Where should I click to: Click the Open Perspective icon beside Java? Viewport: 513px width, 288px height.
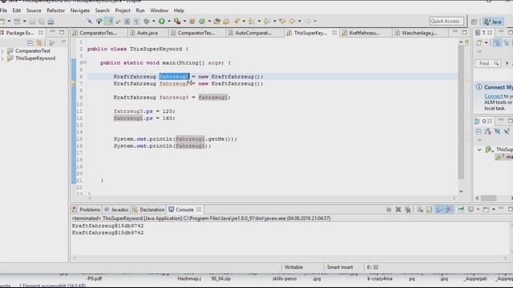coord(474,22)
